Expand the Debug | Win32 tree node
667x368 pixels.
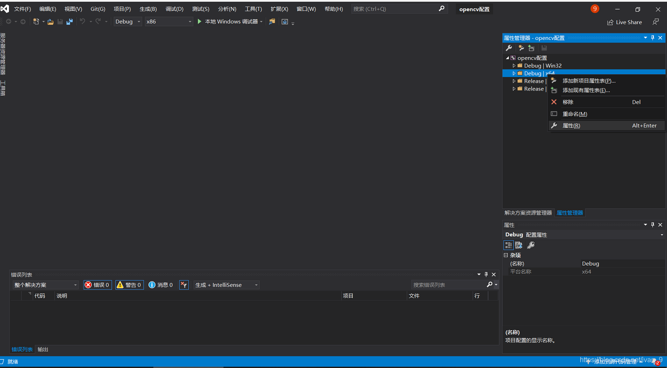(x=514, y=66)
